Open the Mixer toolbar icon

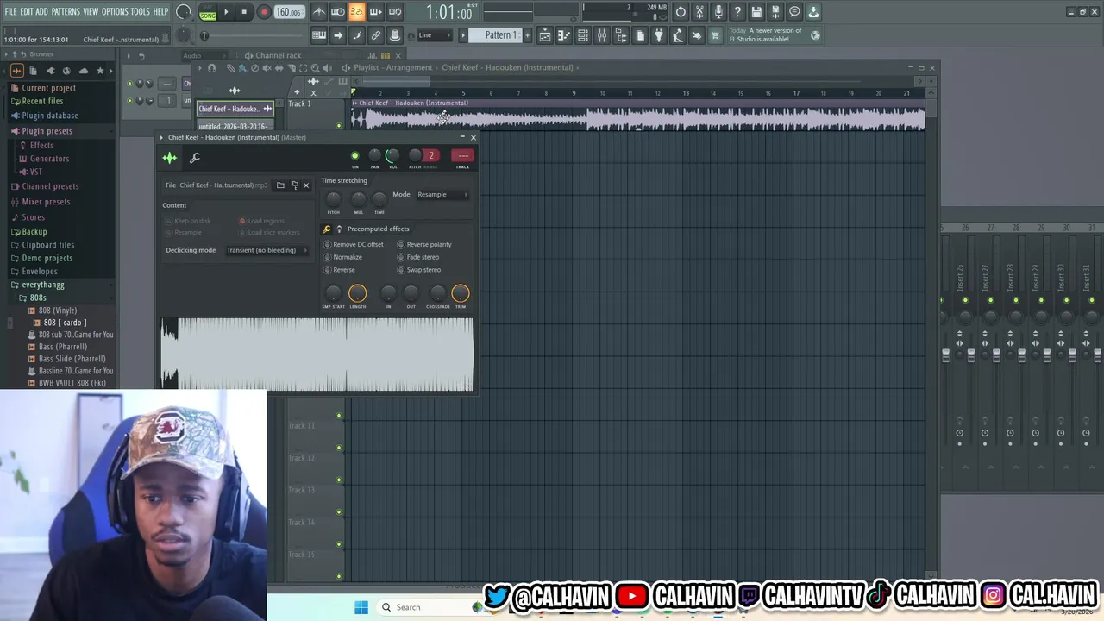(x=602, y=35)
